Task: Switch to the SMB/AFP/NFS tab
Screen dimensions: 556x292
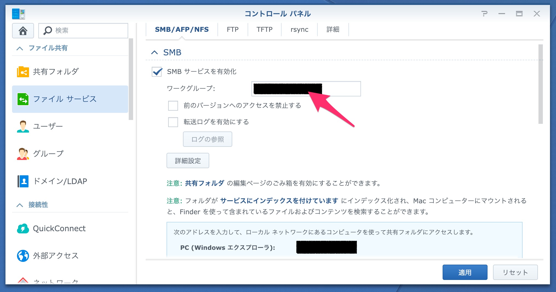Action: (x=182, y=30)
